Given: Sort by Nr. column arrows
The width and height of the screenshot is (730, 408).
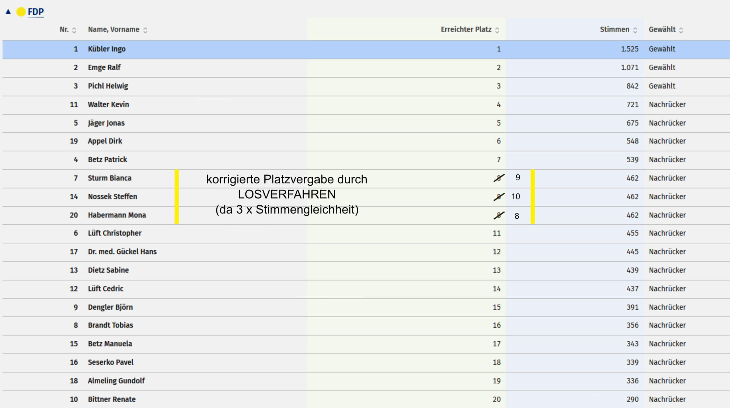Looking at the screenshot, I should [74, 30].
